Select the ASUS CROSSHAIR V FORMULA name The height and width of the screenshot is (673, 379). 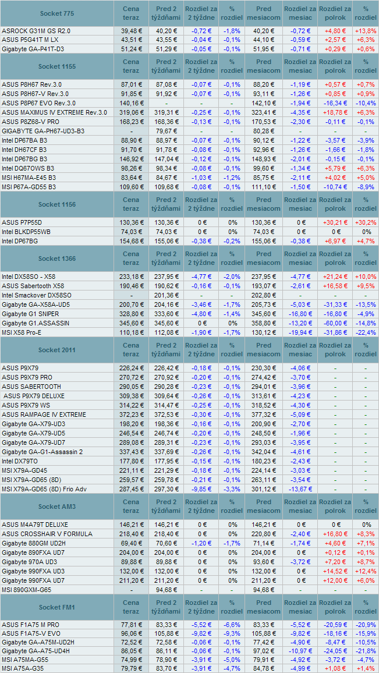pos(47,533)
